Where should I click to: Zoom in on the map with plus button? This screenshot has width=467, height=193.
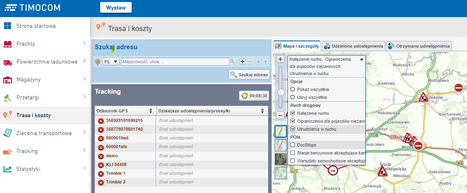click(x=280, y=59)
